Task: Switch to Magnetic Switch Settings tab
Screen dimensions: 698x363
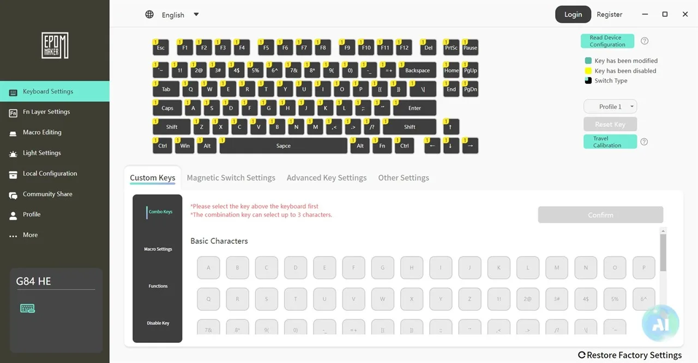Action: tap(231, 178)
